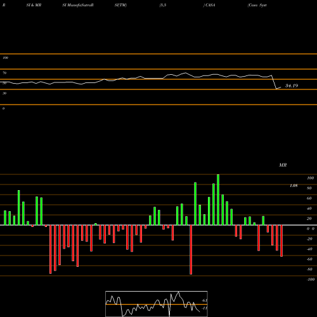Click the MR axis label -40
The height and width of the screenshot is (317, 317).
coord(309,249)
